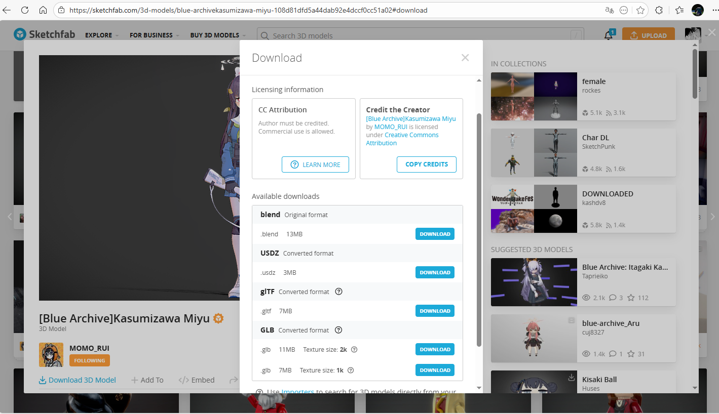The width and height of the screenshot is (719, 414).
Task: Download the .glb 11MB 2k texture file
Action: (435, 349)
